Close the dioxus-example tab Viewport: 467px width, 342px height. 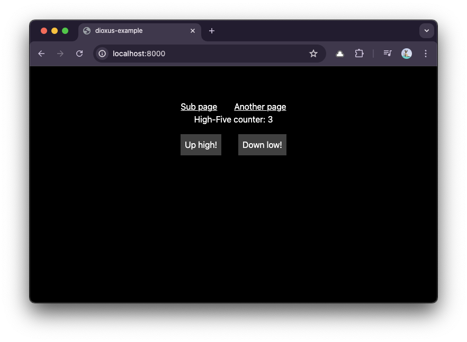click(193, 31)
